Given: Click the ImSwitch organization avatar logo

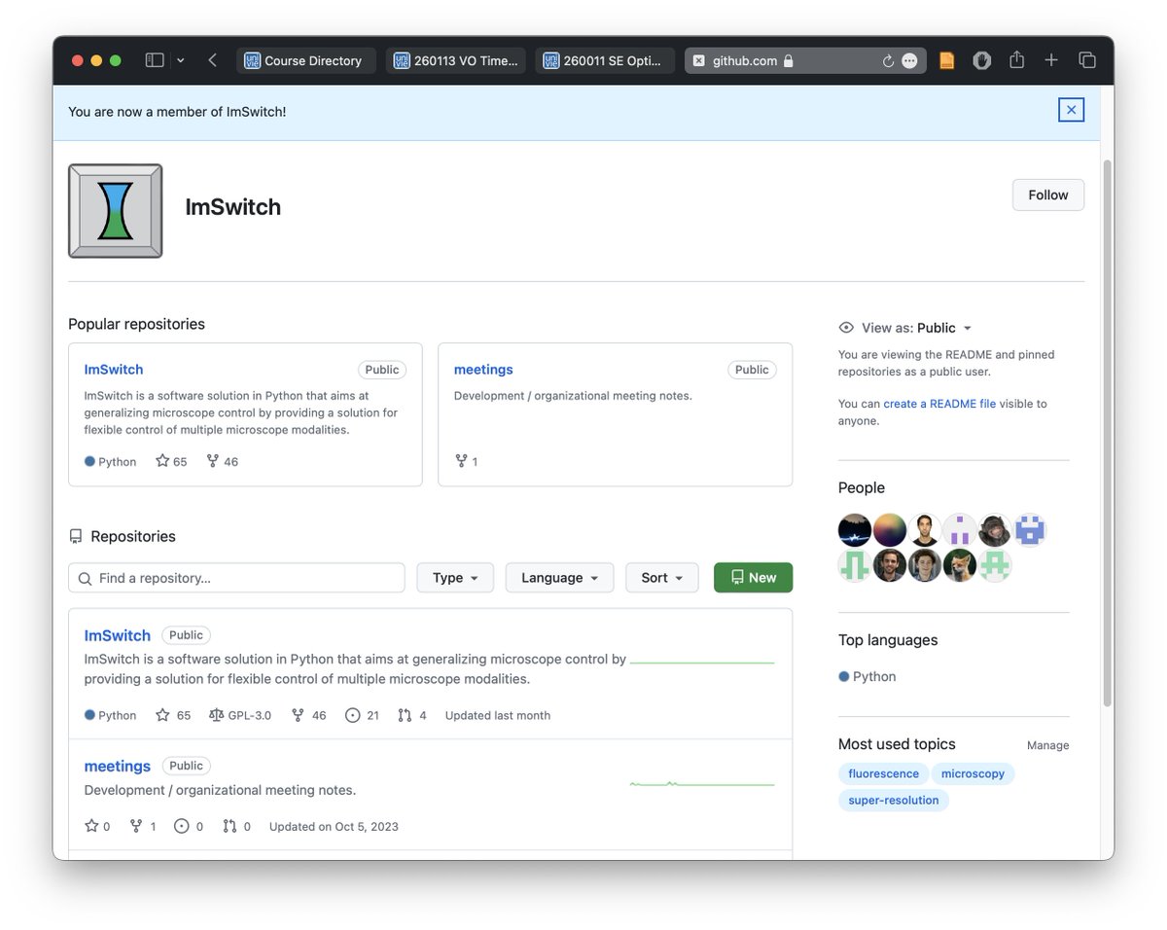Looking at the screenshot, I should (x=115, y=210).
